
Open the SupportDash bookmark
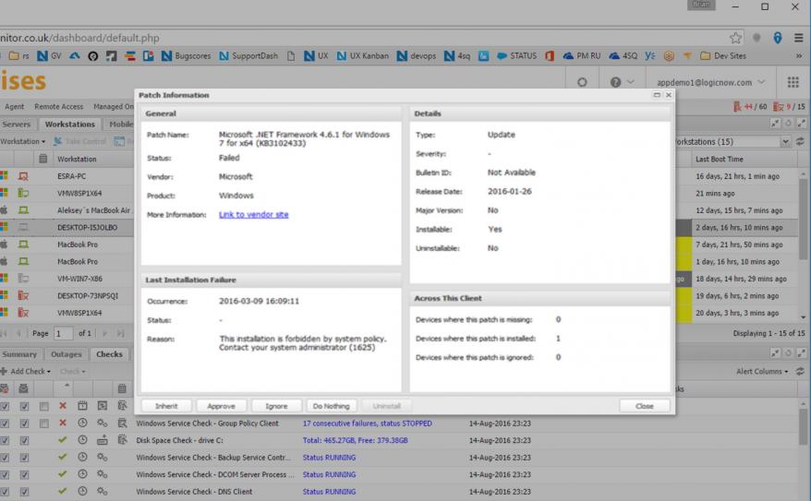[248, 55]
